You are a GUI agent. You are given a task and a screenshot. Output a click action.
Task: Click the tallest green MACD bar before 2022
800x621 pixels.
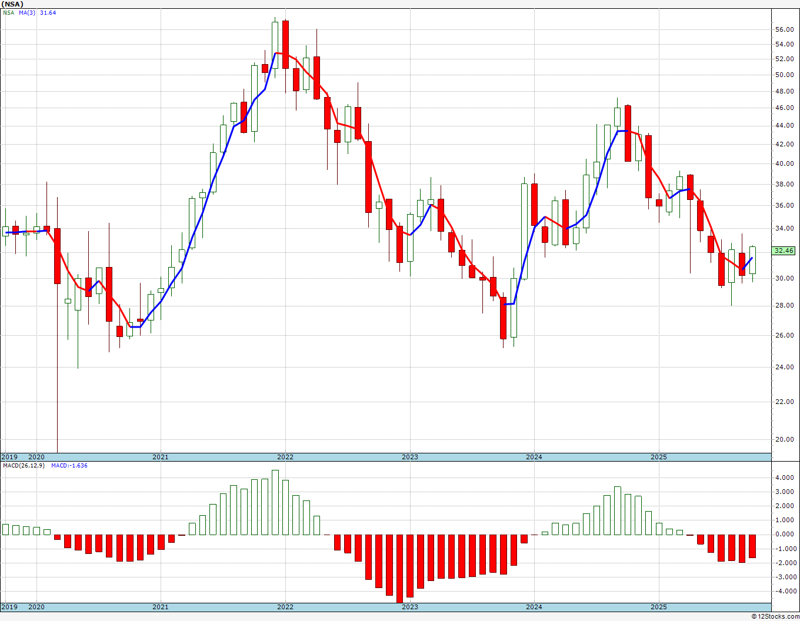coord(275,502)
